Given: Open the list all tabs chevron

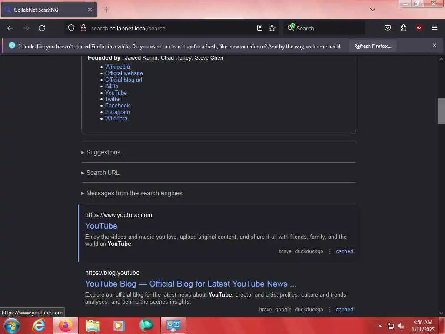Looking at the screenshot, I should click(x=373, y=10).
